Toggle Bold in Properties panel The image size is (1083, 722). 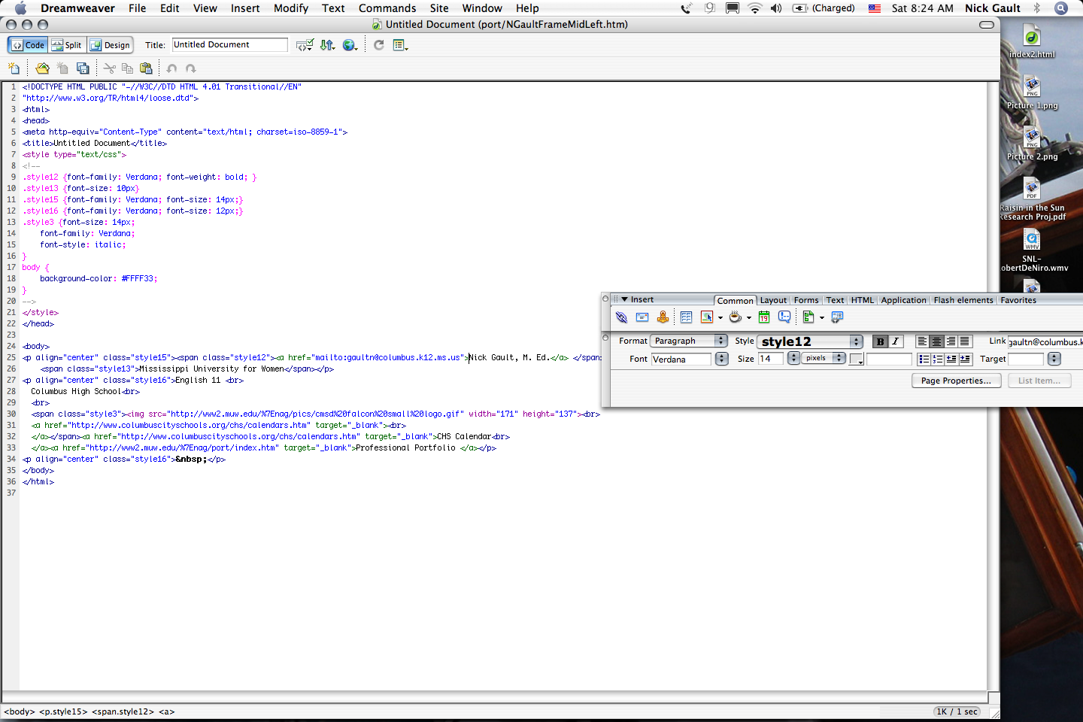(x=880, y=341)
